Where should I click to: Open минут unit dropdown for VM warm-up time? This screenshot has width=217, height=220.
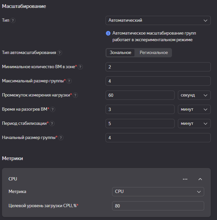(x=194, y=109)
